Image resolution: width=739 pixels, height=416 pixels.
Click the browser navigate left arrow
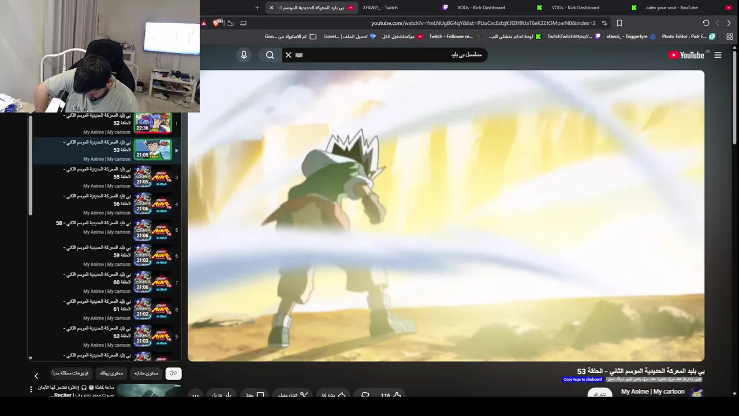click(717, 23)
